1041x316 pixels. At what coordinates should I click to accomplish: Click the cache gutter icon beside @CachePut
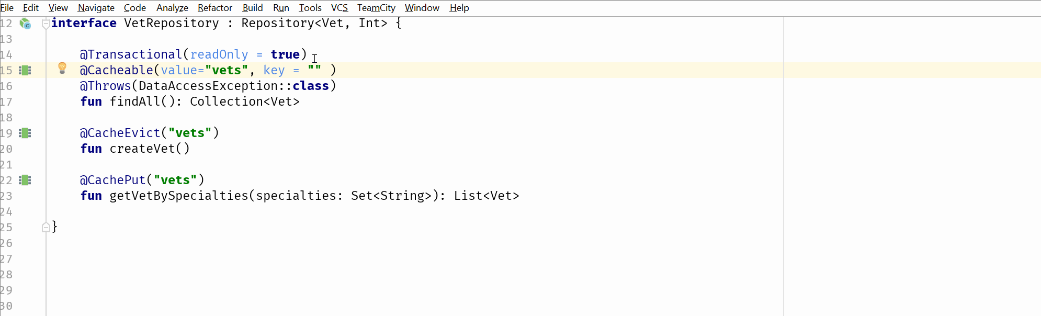pyautogui.click(x=25, y=180)
